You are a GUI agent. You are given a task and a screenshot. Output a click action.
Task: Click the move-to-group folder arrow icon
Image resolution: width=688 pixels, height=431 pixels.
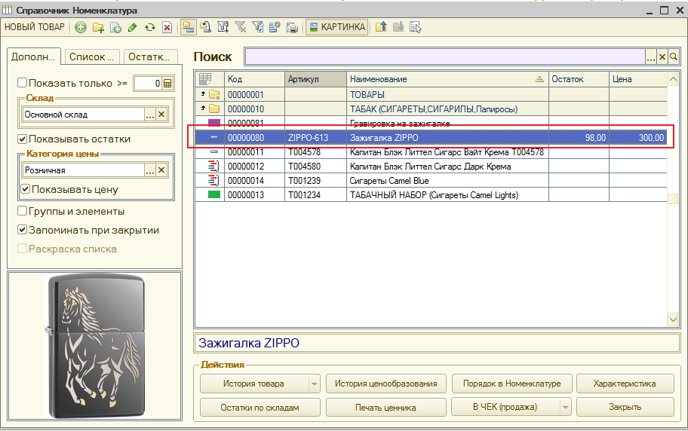[x=205, y=28]
